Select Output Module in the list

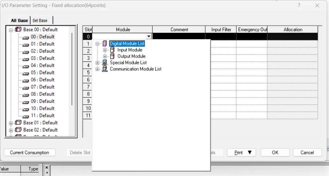tap(131, 56)
